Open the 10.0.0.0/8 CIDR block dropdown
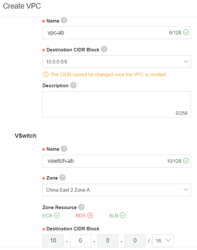 [117, 62]
